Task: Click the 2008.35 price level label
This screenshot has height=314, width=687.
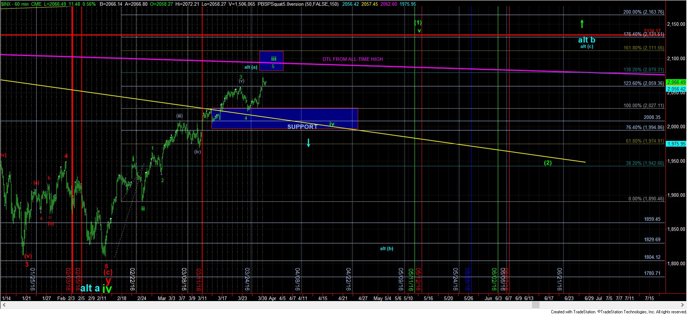Action: (652, 117)
